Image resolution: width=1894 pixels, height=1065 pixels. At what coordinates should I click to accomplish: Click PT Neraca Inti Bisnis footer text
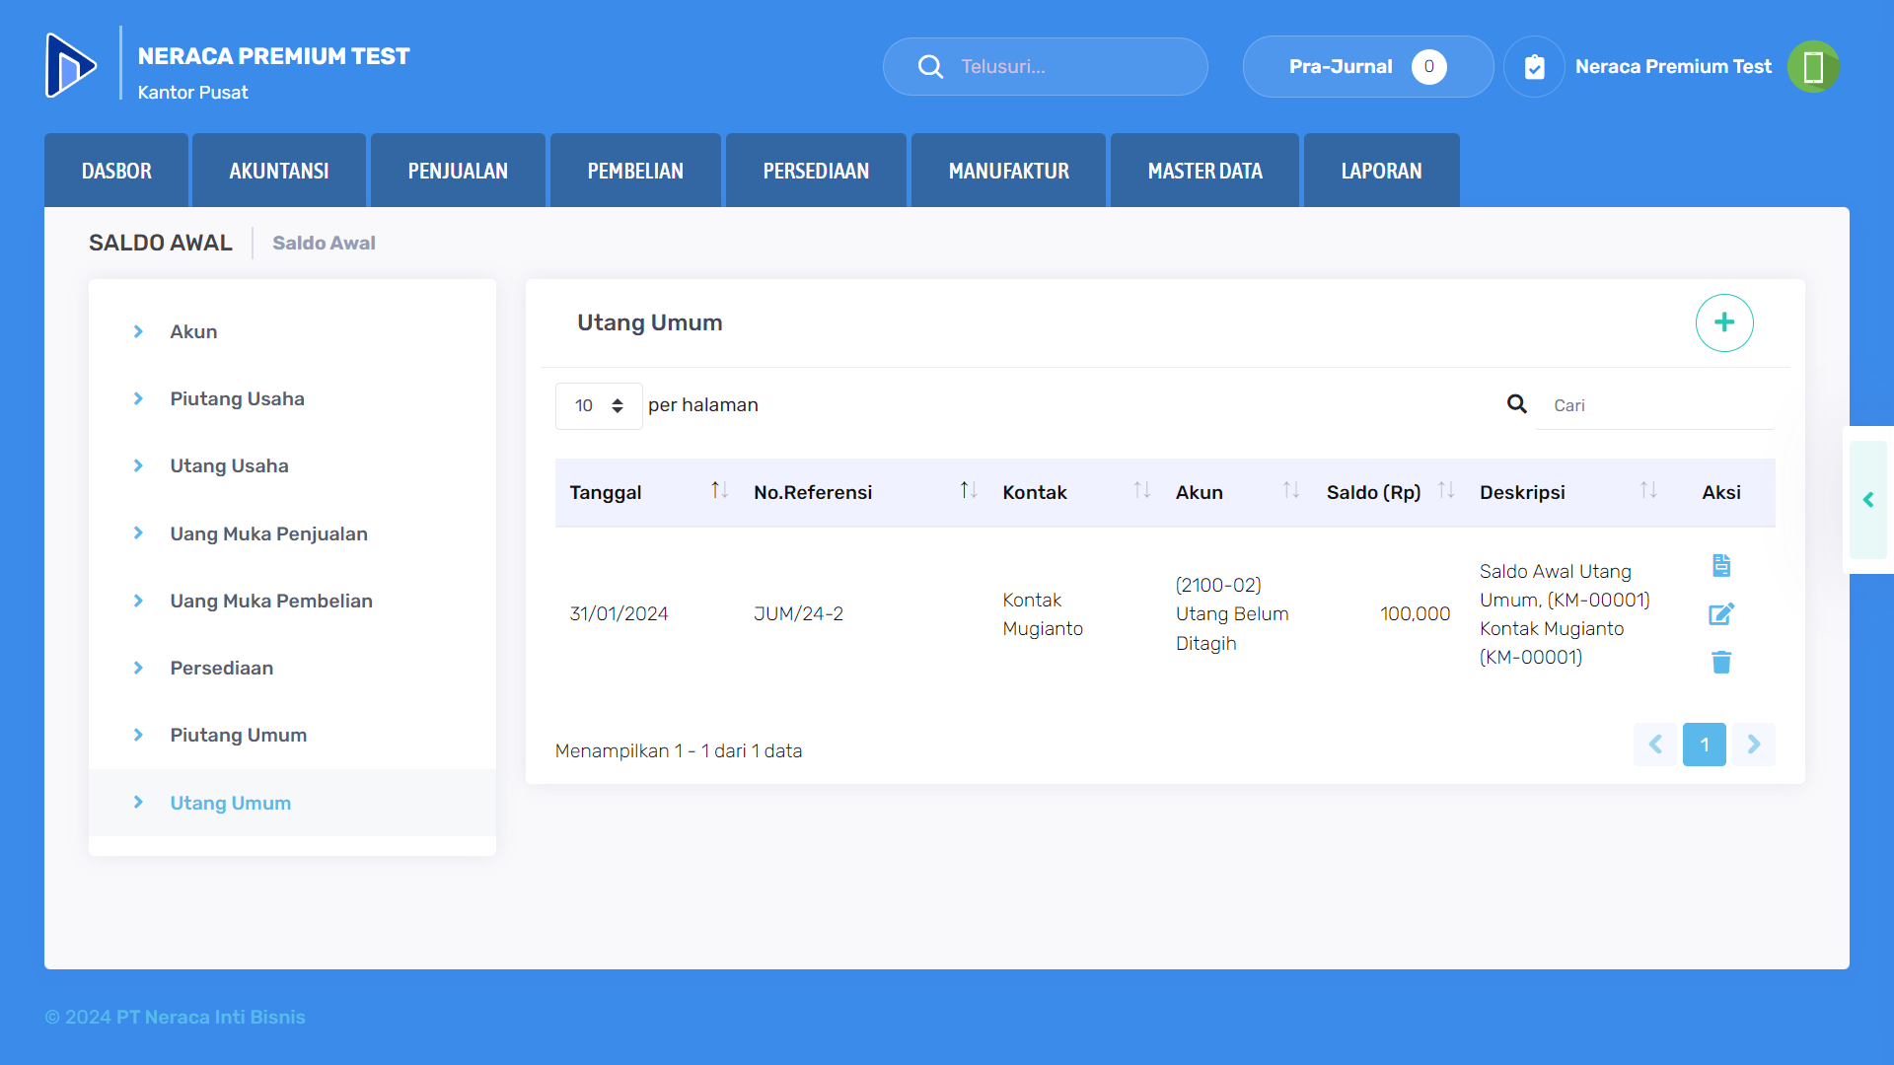[x=210, y=1017]
